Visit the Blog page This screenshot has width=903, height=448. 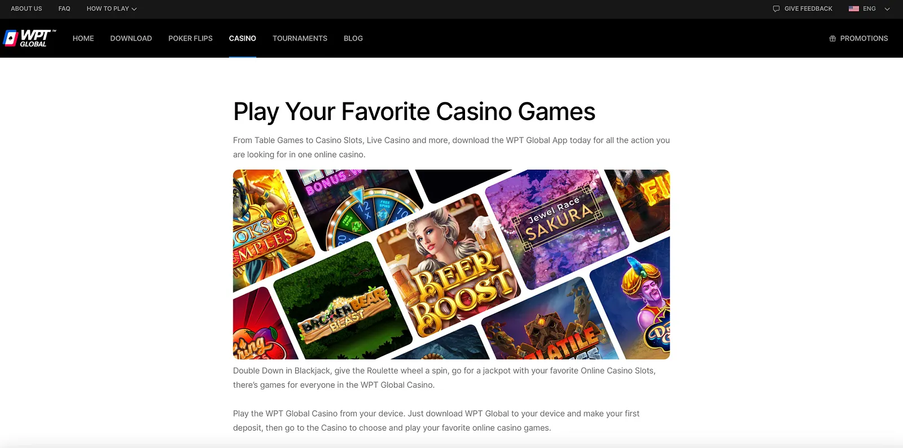tap(353, 38)
